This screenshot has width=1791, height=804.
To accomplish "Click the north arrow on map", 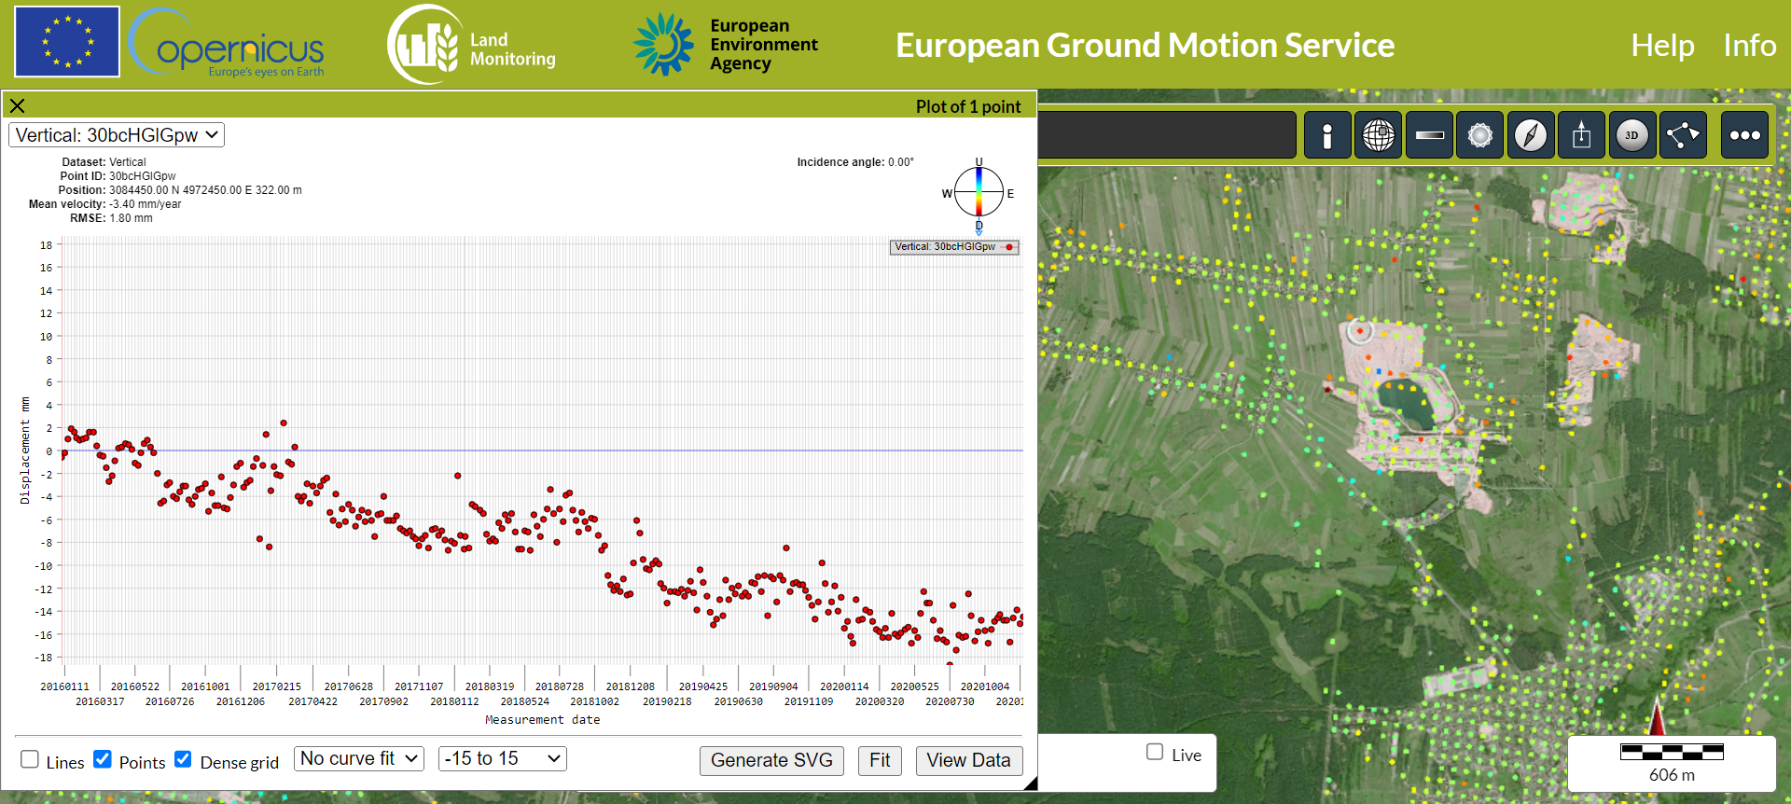I will click(1658, 716).
